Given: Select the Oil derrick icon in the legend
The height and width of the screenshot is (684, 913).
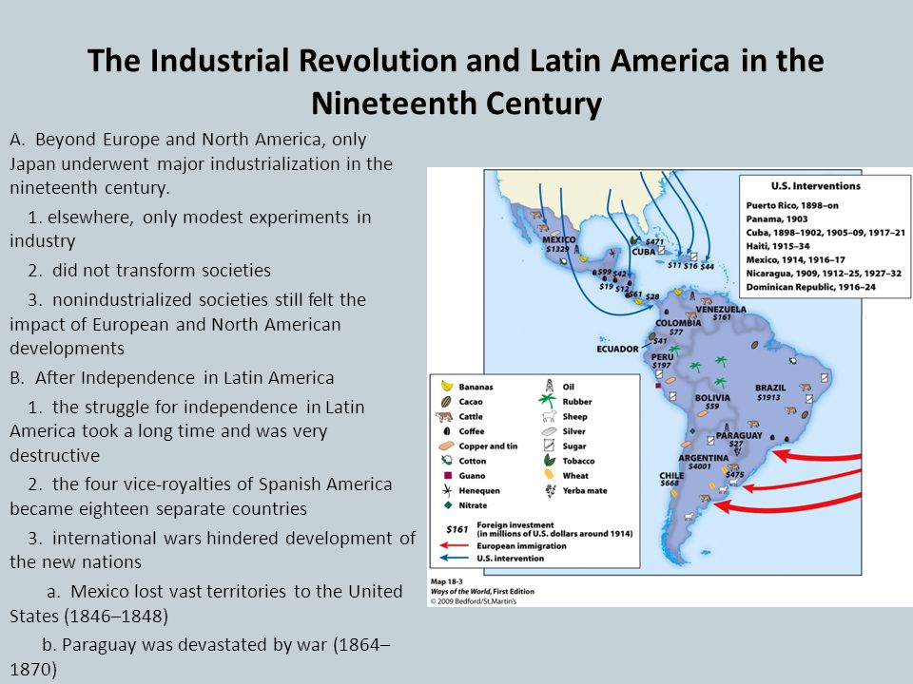Looking at the screenshot, I should pyautogui.click(x=549, y=386).
